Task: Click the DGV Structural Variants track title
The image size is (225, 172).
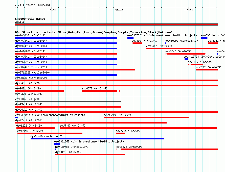Action: (x=94, y=32)
